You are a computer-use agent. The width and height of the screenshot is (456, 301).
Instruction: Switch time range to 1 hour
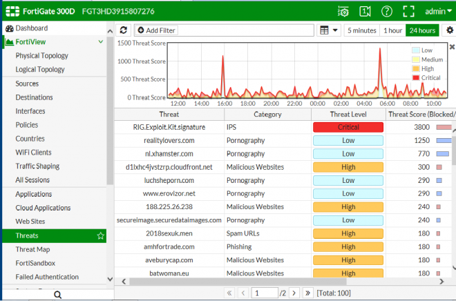(x=392, y=30)
